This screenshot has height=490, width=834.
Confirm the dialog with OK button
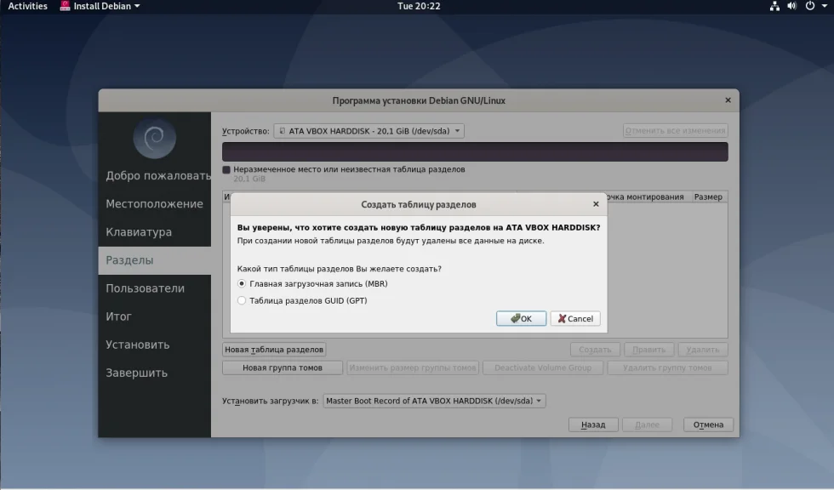(521, 318)
